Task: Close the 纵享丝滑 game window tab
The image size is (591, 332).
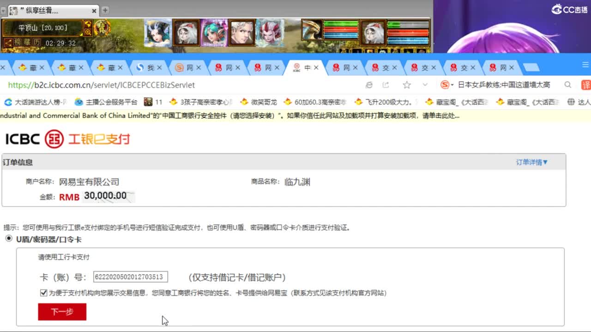Action: (x=94, y=11)
